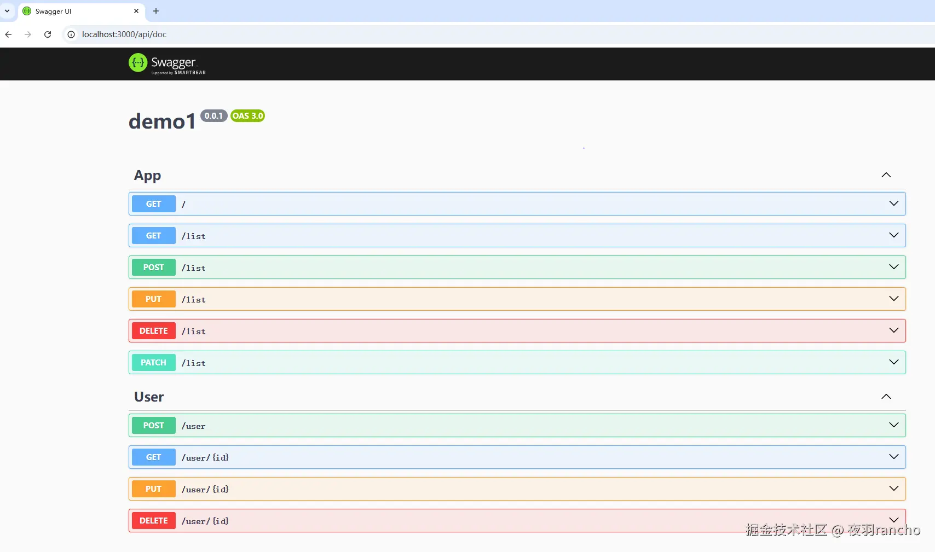The height and width of the screenshot is (552, 935).
Task: Close the Swagger UI tab
Action: 136,11
